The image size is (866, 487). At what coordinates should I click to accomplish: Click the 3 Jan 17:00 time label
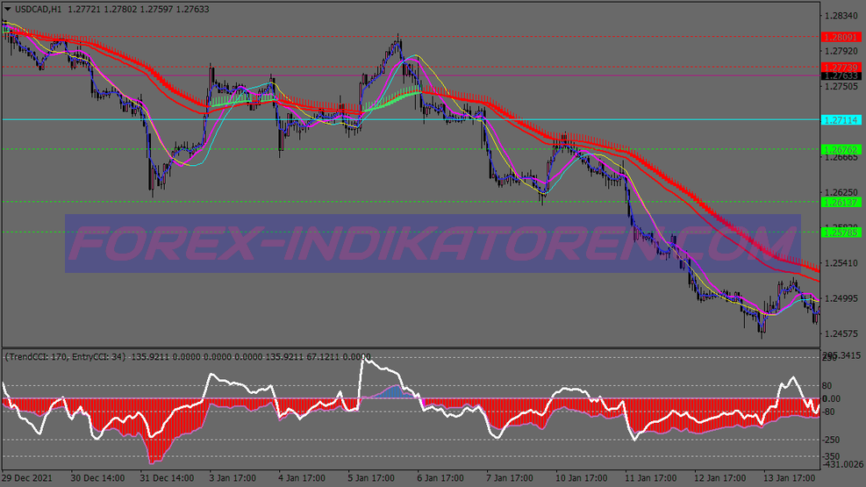(232, 478)
